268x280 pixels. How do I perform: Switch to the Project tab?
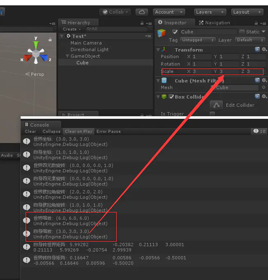[x=78, y=114]
